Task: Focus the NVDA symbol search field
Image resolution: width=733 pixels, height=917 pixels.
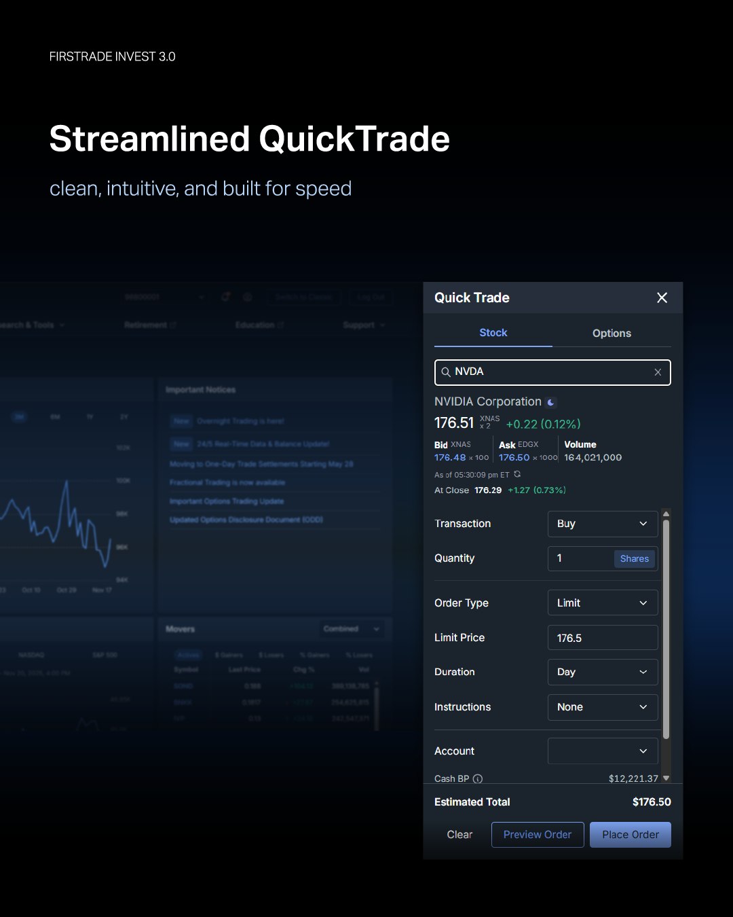Action: pyautogui.click(x=552, y=372)
